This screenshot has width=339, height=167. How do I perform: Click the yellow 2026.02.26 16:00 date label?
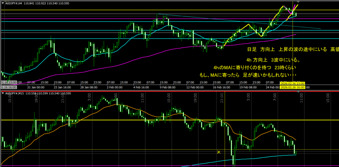(x=292, y=87)
